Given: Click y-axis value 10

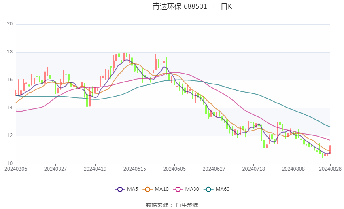Looking at the screenshot, I should coord(10,163).
